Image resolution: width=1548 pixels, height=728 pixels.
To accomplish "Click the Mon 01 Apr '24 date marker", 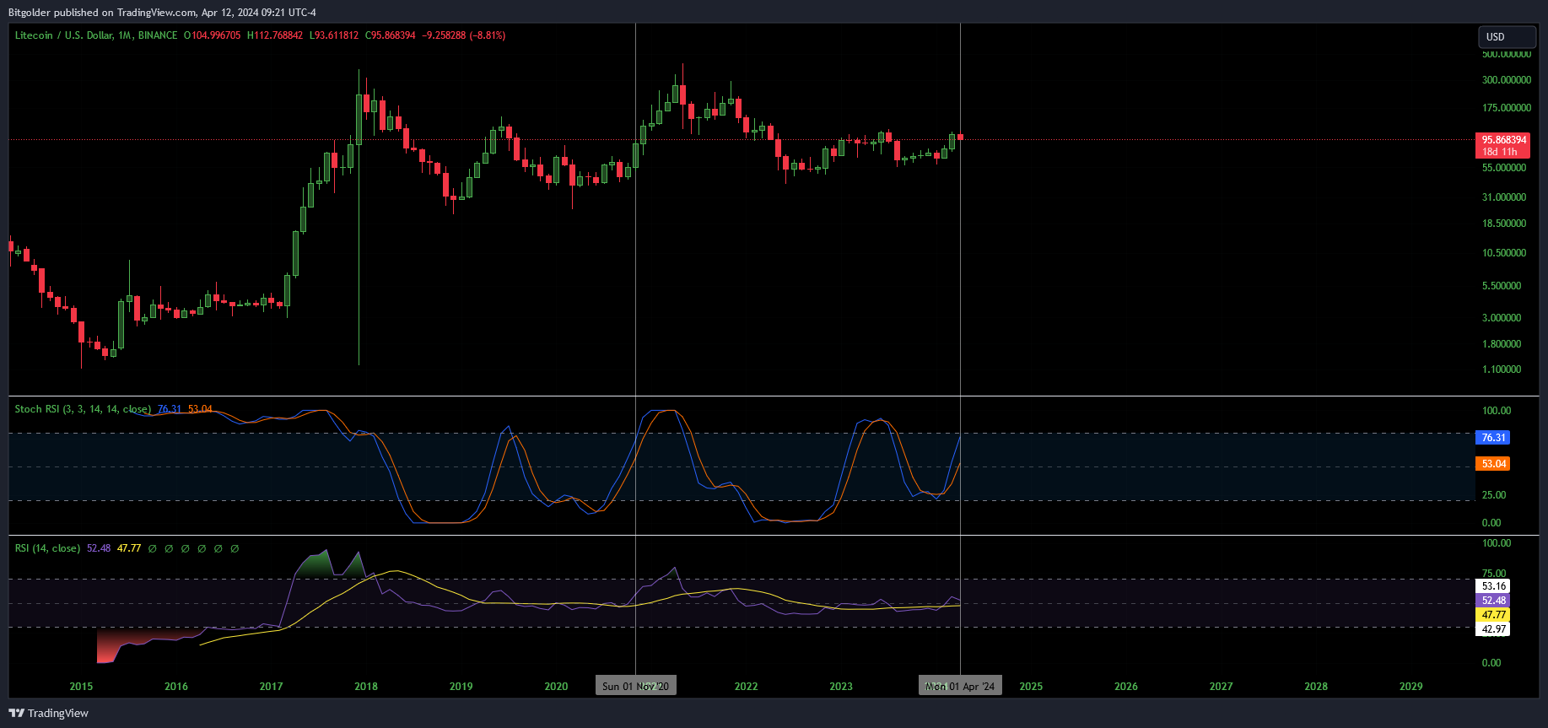I will [960, 686].
